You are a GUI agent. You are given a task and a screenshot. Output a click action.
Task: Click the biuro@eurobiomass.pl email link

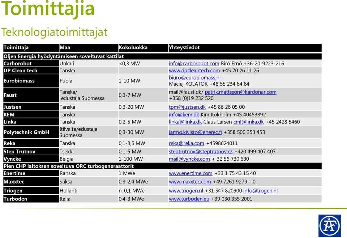pyautogui.click(x=195, y=78)
